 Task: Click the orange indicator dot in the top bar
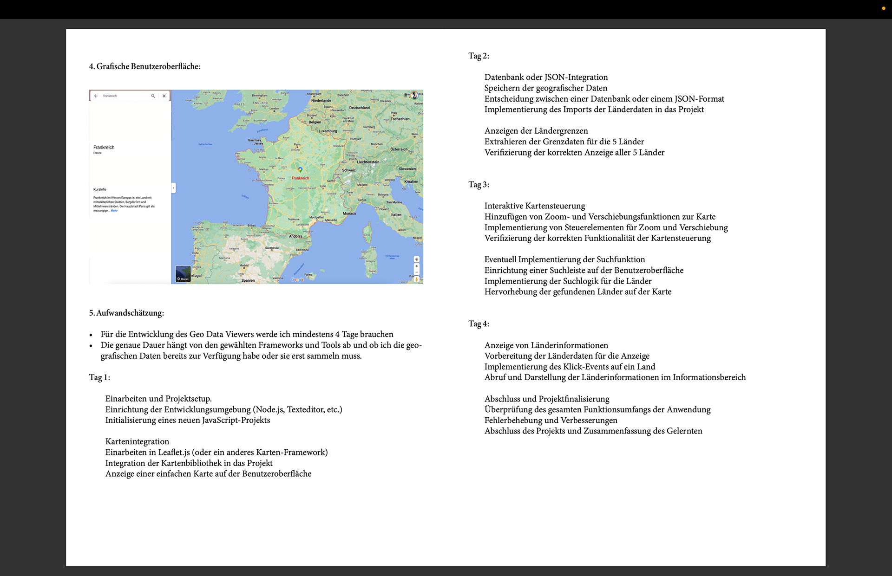point(884,8)
